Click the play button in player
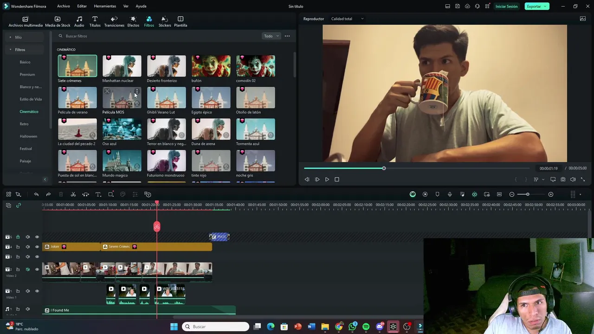Viewport: 594px width, 334px height. pos(327,180)
